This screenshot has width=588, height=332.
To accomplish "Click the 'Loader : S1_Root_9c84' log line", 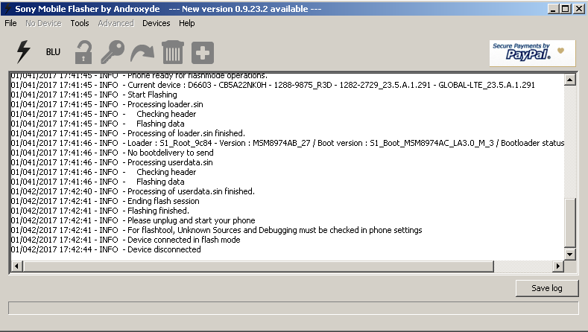I will 287,143.
